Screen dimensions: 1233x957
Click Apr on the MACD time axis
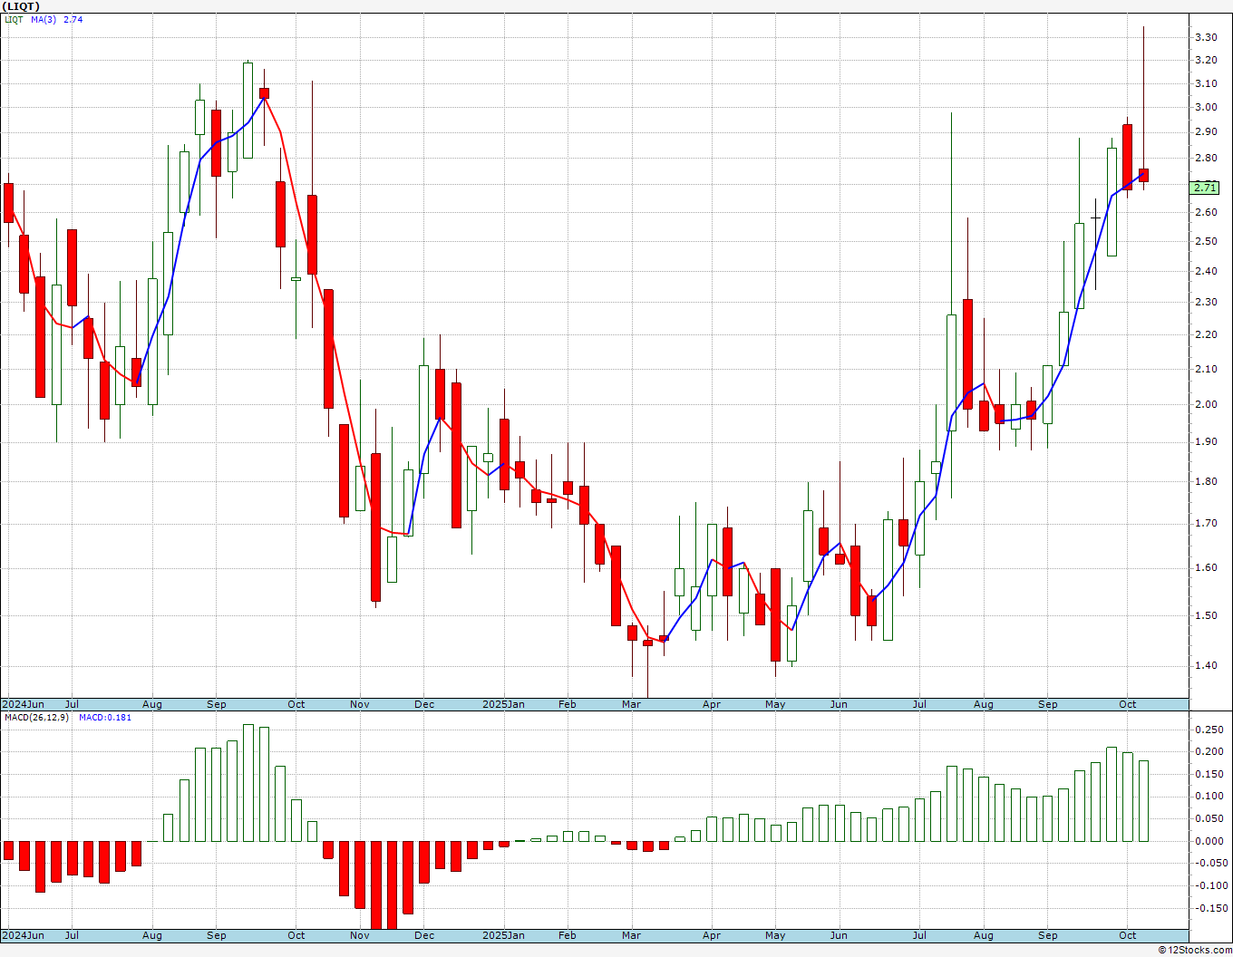tap(712, 935)
